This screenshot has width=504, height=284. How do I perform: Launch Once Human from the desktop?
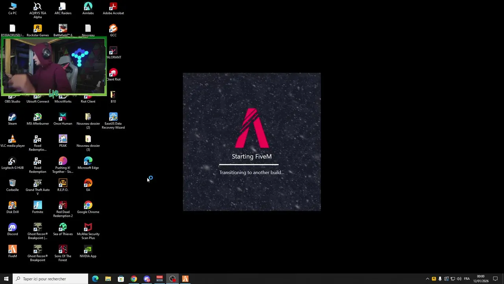pyautogui.click(x=63, y=119)
